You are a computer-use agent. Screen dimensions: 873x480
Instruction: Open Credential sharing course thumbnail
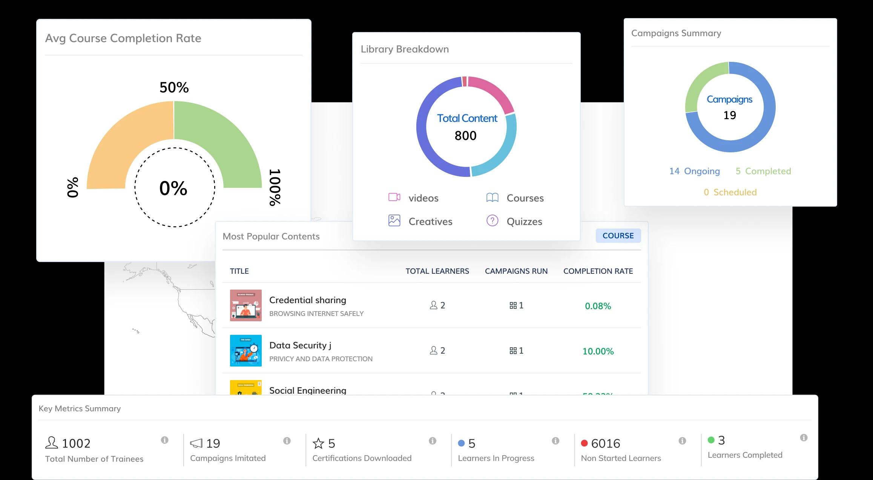[x=246, y=305]
